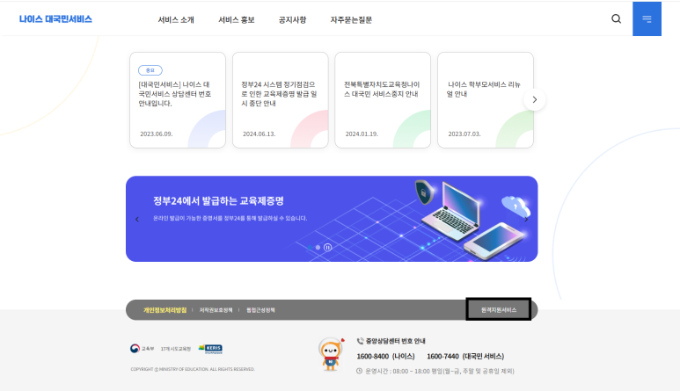This screenshot has width=680, height=391.
Task: Open the search magnifier icon
Action: (616, 18)
